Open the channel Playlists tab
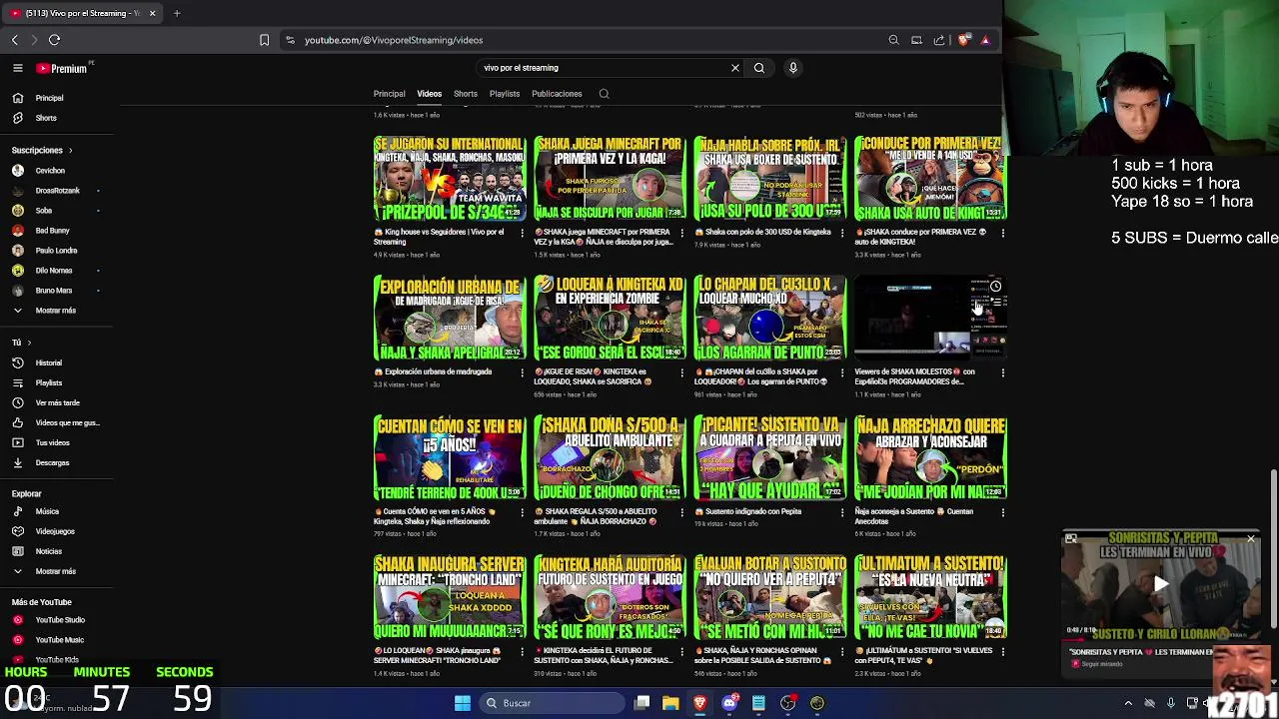The height and width of the screenshot is (719, 1279). pos(505,94)
